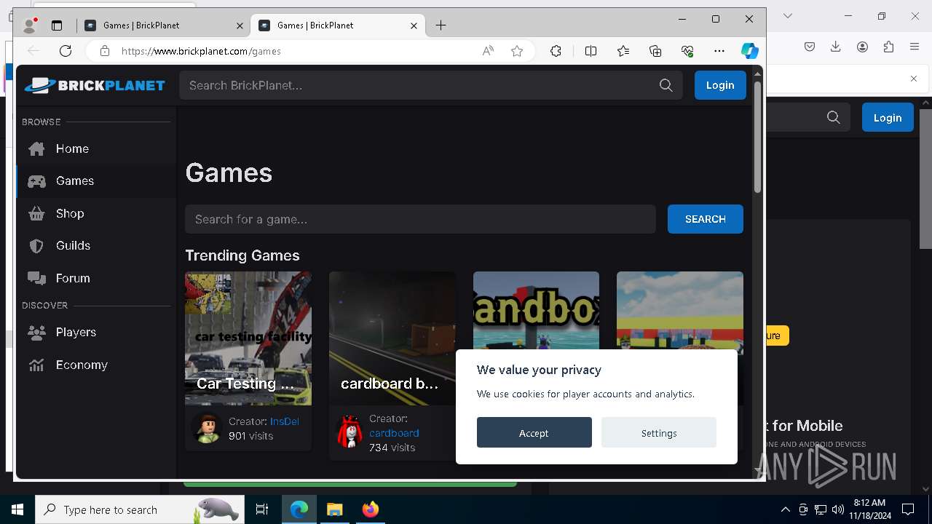Open Firefox application menu
The width and height of the screenshot is (932, 524).
[x=915, y=47]
